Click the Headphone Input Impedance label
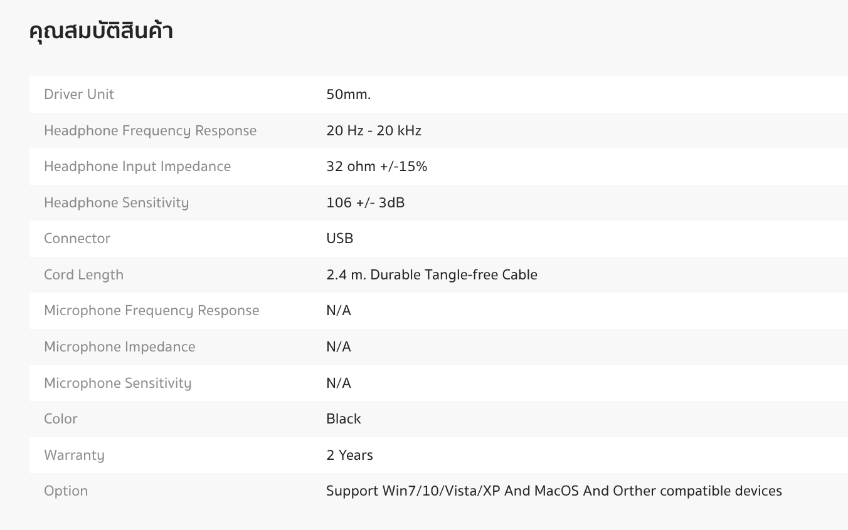Screen dimensions: 848x530 (137, 167)
